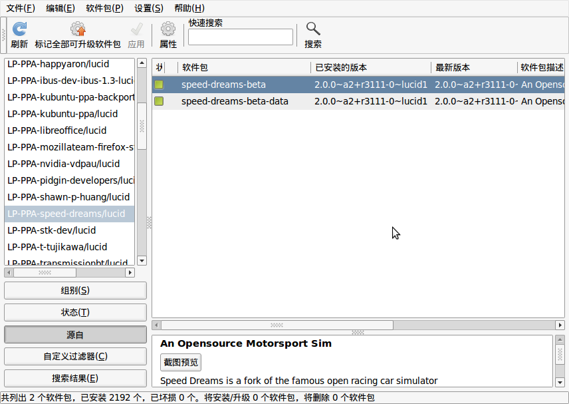The image size is (569, 404).
Task: Click package list horizontal scroll right arrow
Action: [x=560, y=325]
